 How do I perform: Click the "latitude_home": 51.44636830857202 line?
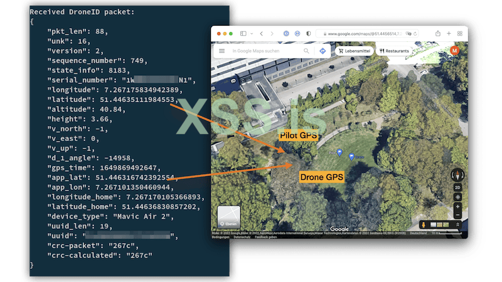click(x=124, y=207)
